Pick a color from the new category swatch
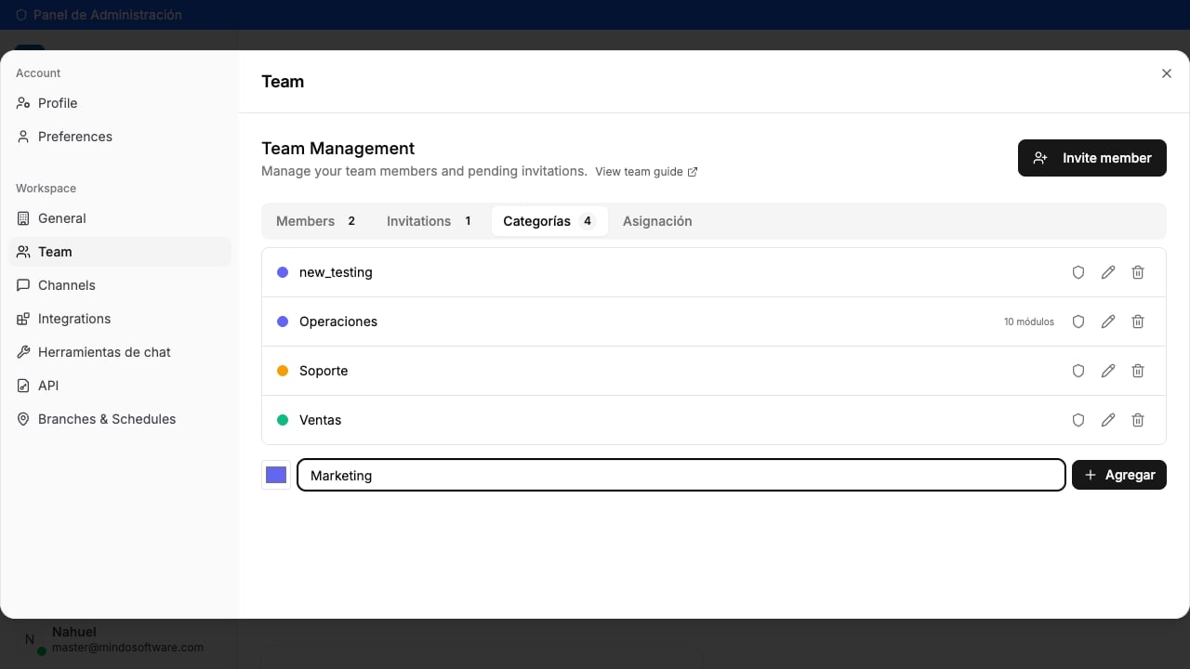This screenshot has height=669, width=1190. pos(276,475)
